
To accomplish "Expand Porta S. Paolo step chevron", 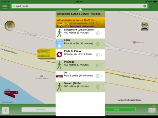I will point(102,55).
